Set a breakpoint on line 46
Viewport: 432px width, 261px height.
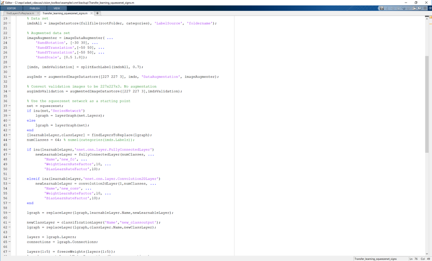10,150
